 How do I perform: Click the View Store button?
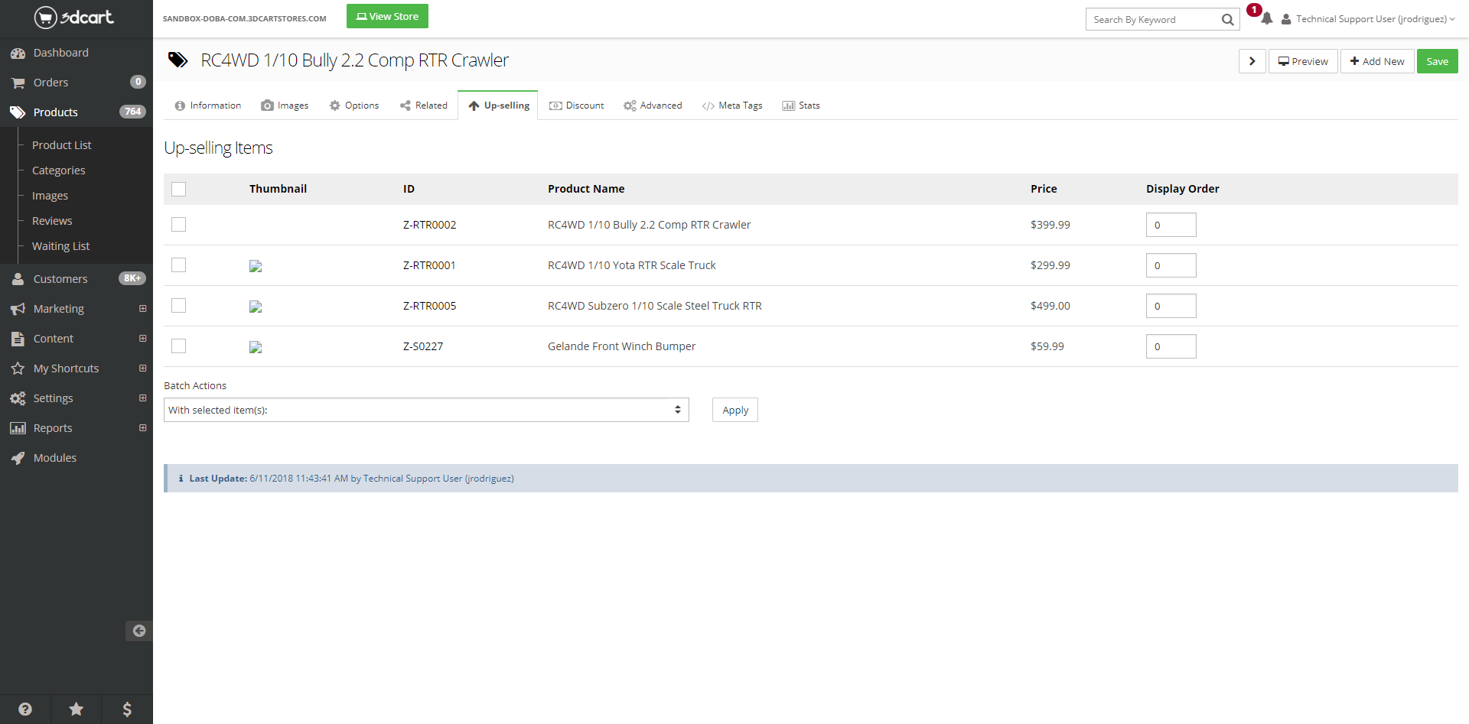coord(387,16)
